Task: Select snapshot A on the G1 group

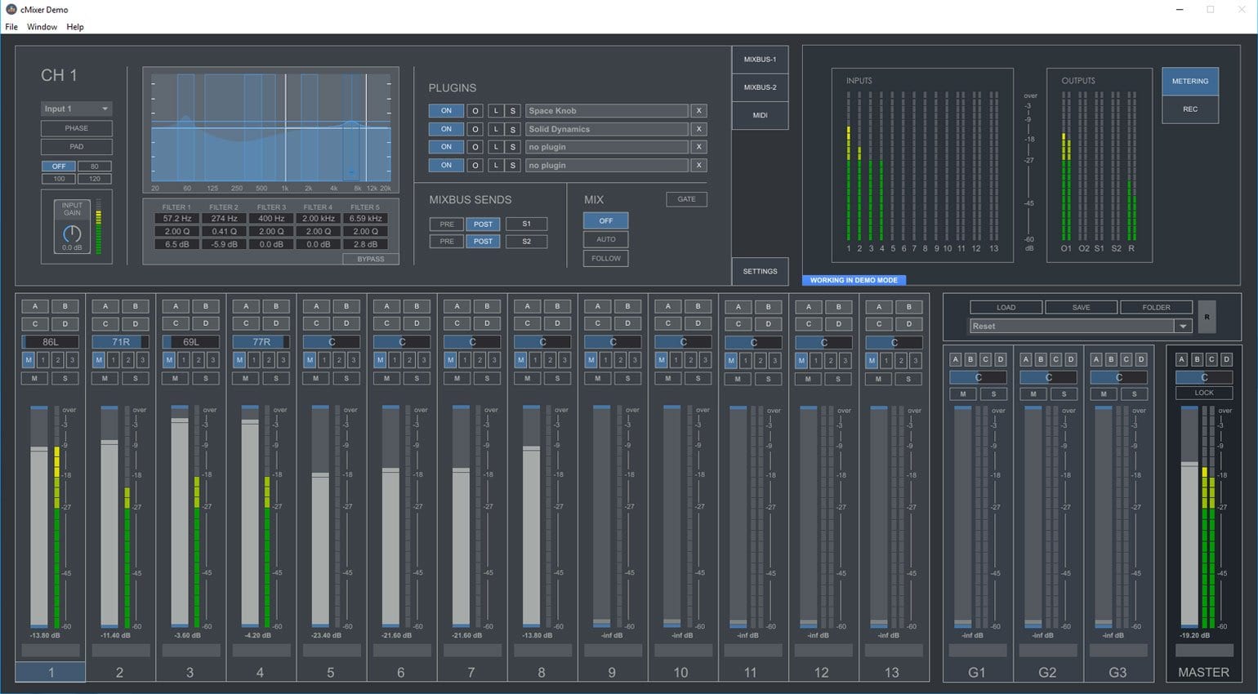Action: (956, 359)
